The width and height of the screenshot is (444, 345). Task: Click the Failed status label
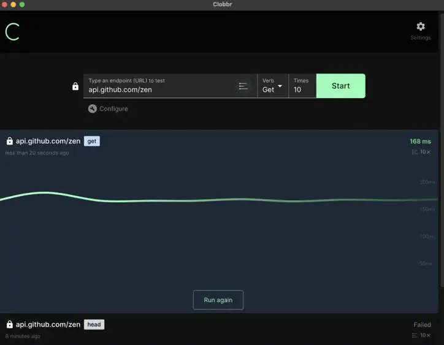422,325
